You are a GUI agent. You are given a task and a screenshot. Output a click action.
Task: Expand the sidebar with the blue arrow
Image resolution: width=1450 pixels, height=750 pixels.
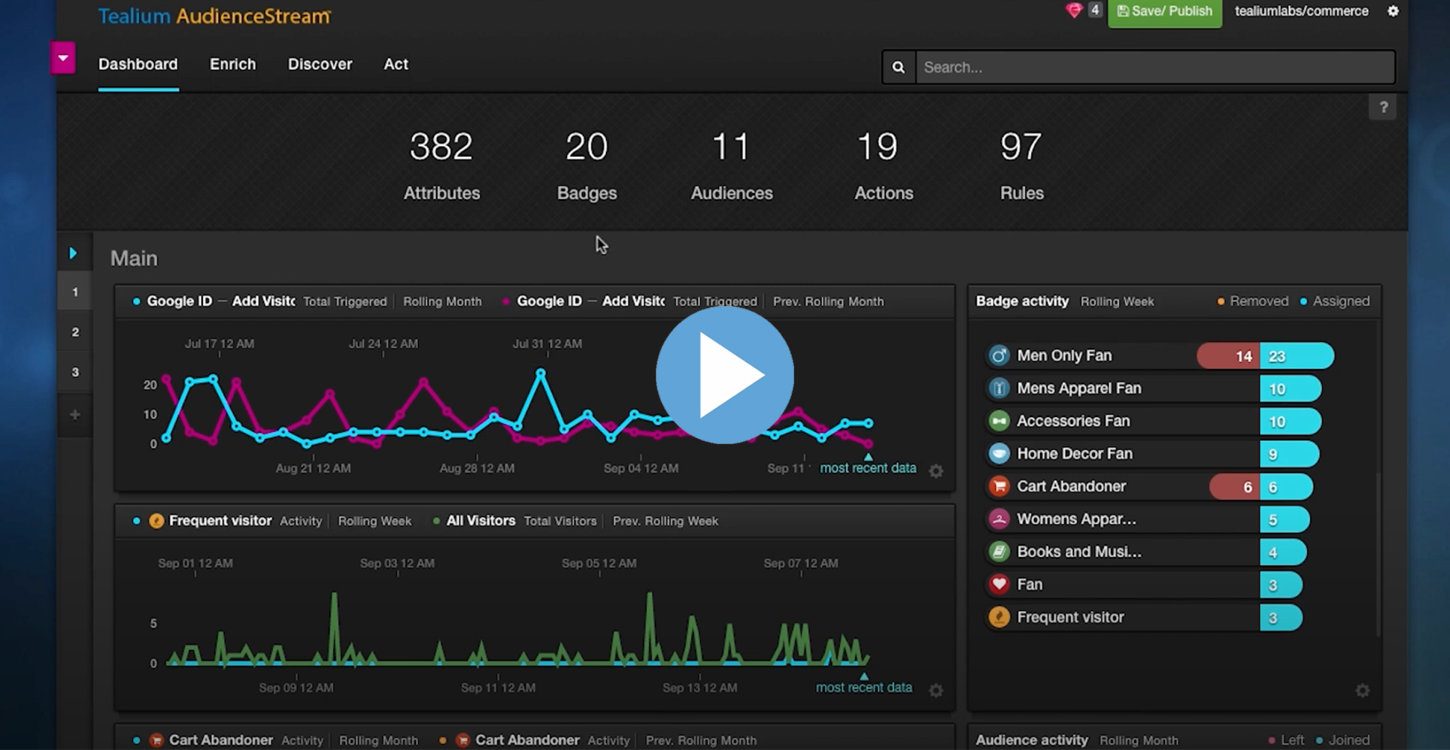coord(74,253)
